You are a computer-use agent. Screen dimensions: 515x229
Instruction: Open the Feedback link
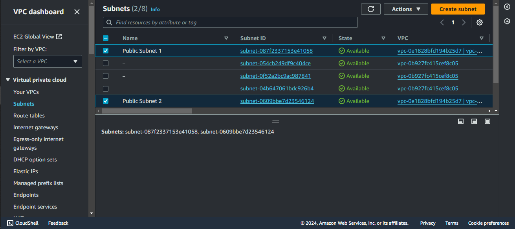pyautogui.click(x=58, y=223)
